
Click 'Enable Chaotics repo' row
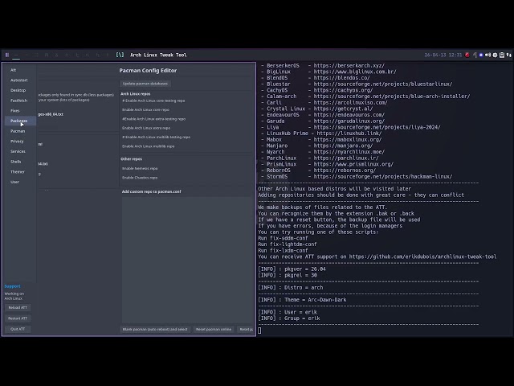(140, 178)
